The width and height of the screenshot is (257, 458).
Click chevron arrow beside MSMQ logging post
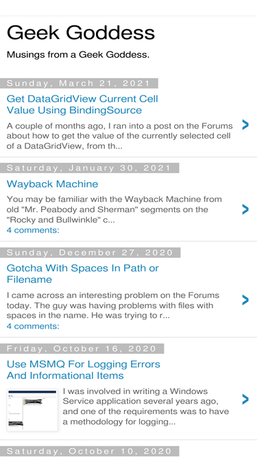coord(245,399)
